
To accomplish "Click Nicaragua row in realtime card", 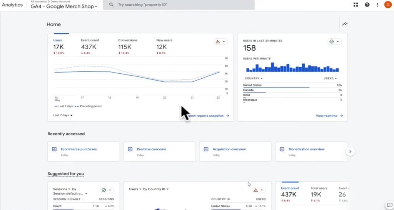I will click(292, 100).
